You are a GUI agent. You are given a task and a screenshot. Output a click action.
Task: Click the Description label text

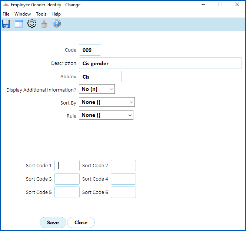click(x=64, y=63)
